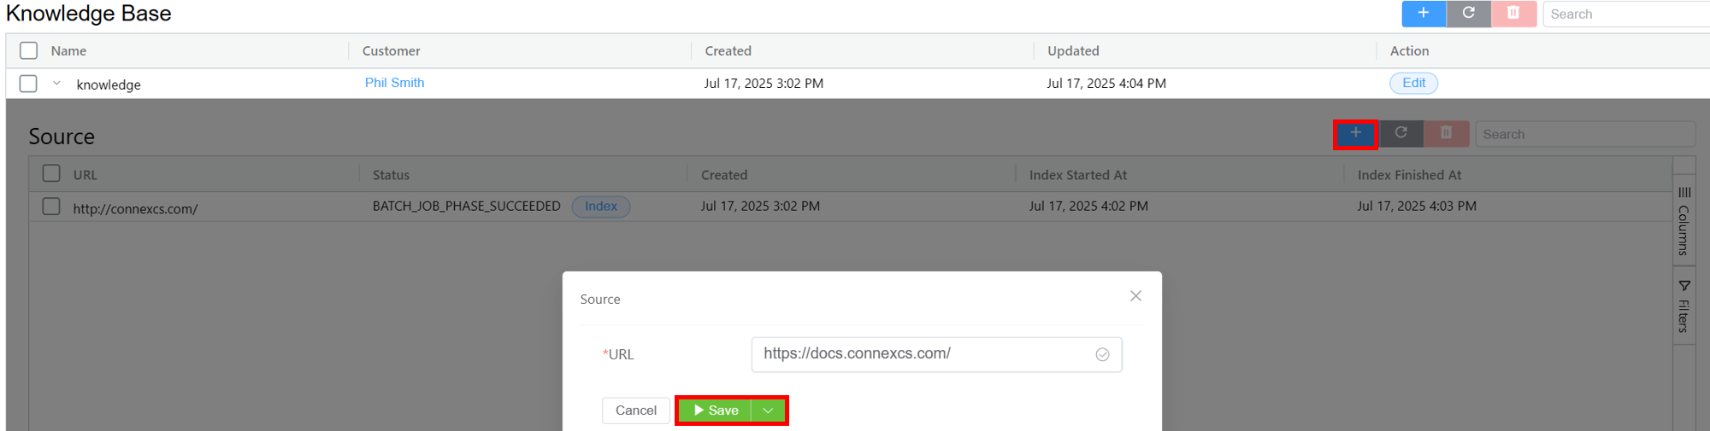Click Cancel in the Source dialog
1710x431 pixels.
pos(636,411)
